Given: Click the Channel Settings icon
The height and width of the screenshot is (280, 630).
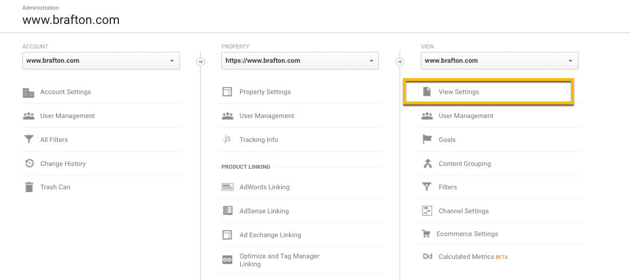Looking at the screenshot, I should coord(426,211).
